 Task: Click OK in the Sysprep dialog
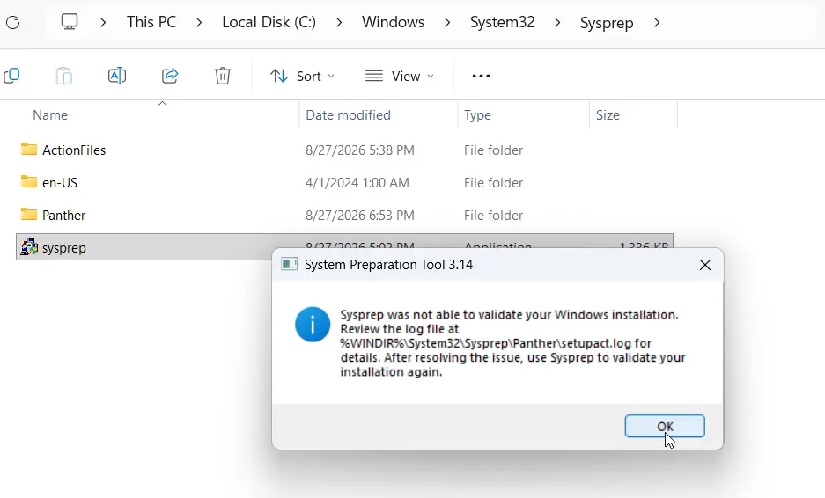pyautogui.click(x=665, y=426)
